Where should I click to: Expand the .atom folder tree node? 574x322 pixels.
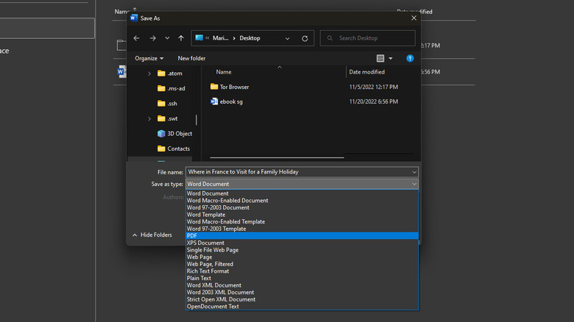[x=149, y=74]
